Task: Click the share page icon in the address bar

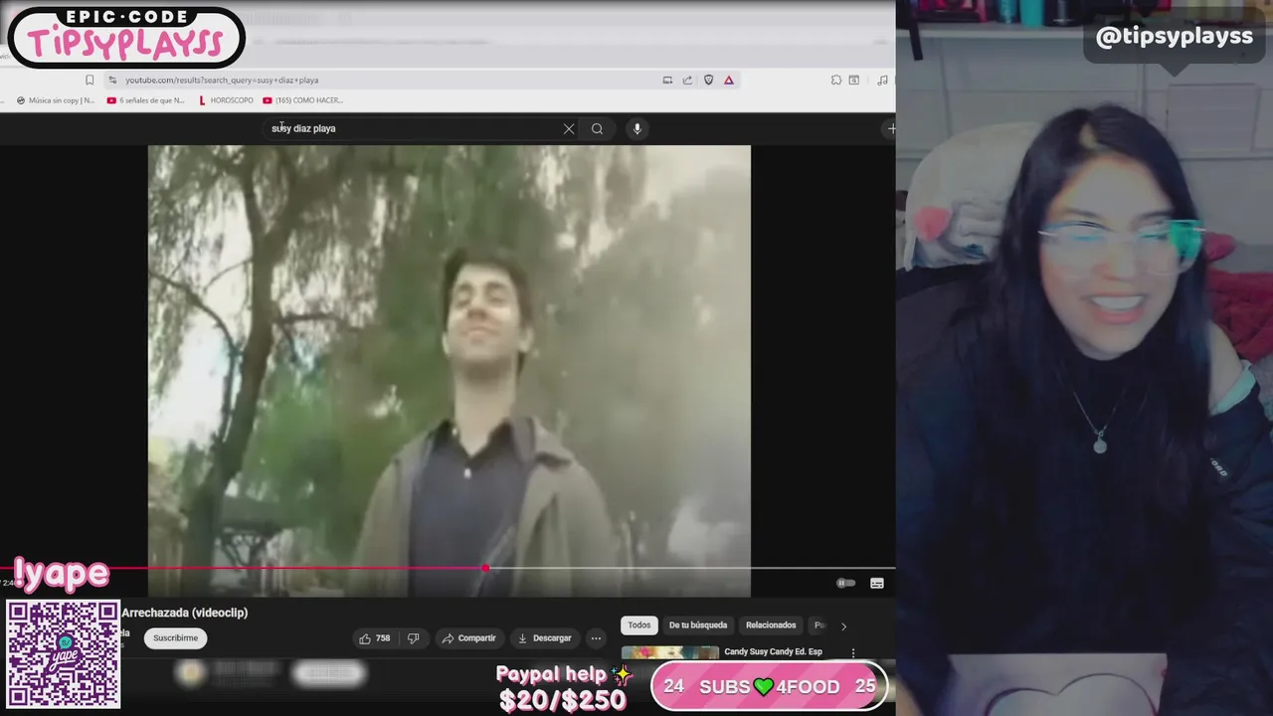Action: [687, 81]
